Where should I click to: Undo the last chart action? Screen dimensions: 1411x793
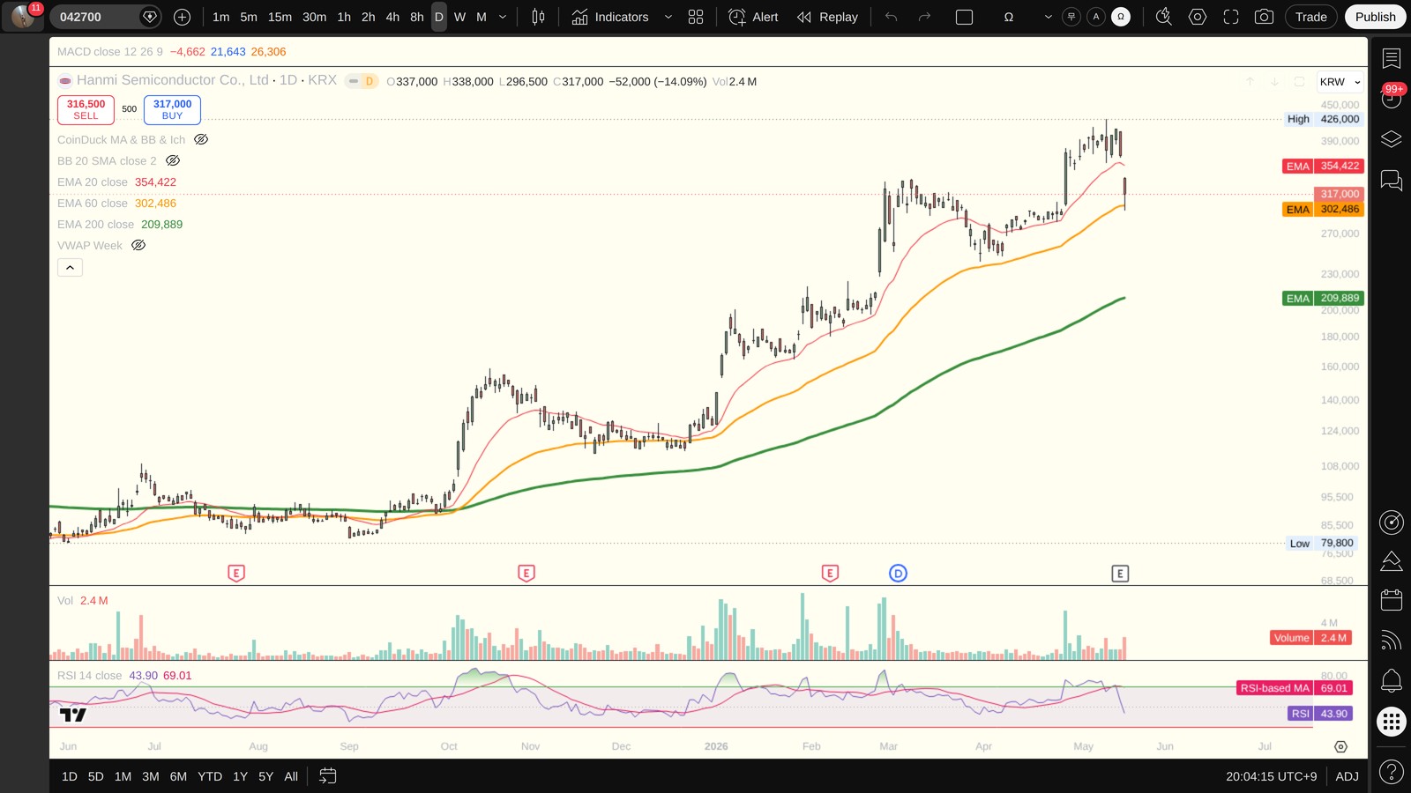pos(891,17)
